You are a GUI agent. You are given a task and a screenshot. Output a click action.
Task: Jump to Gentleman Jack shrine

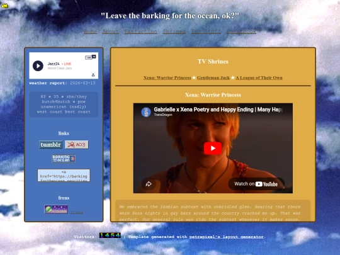213,77
